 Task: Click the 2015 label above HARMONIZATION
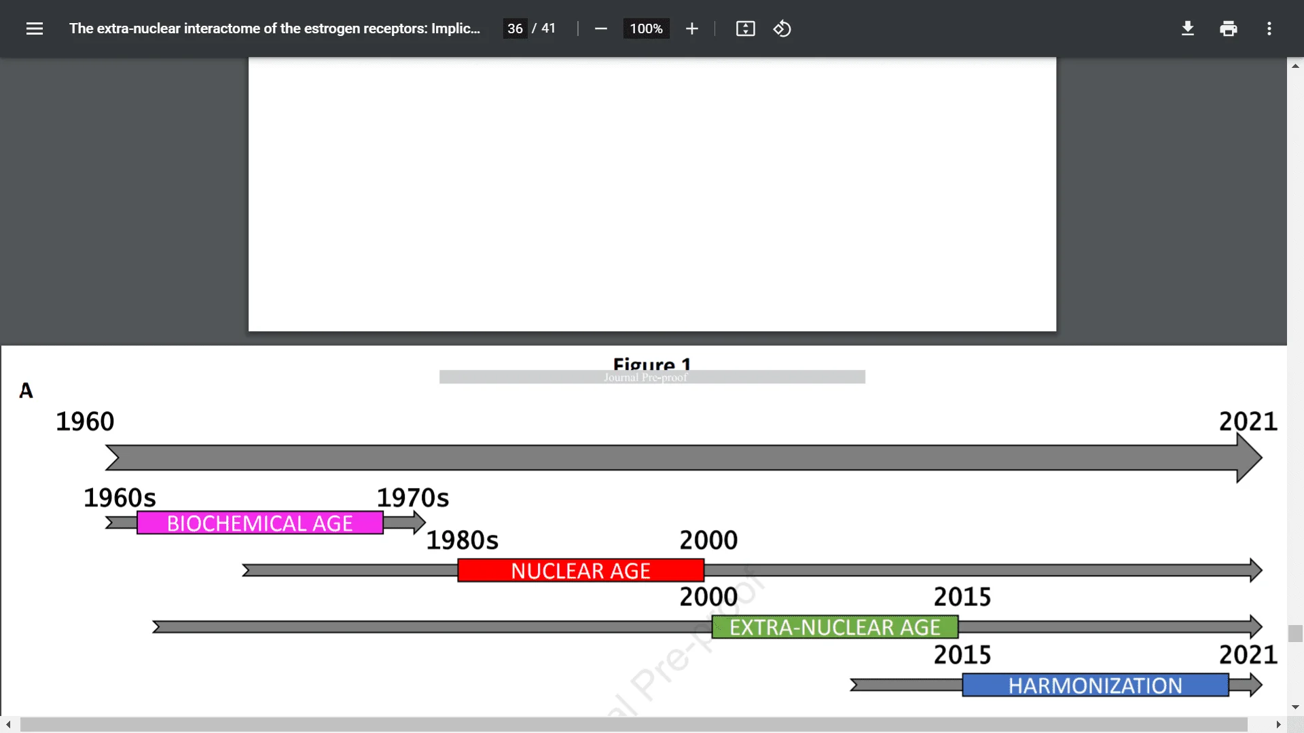962,655
